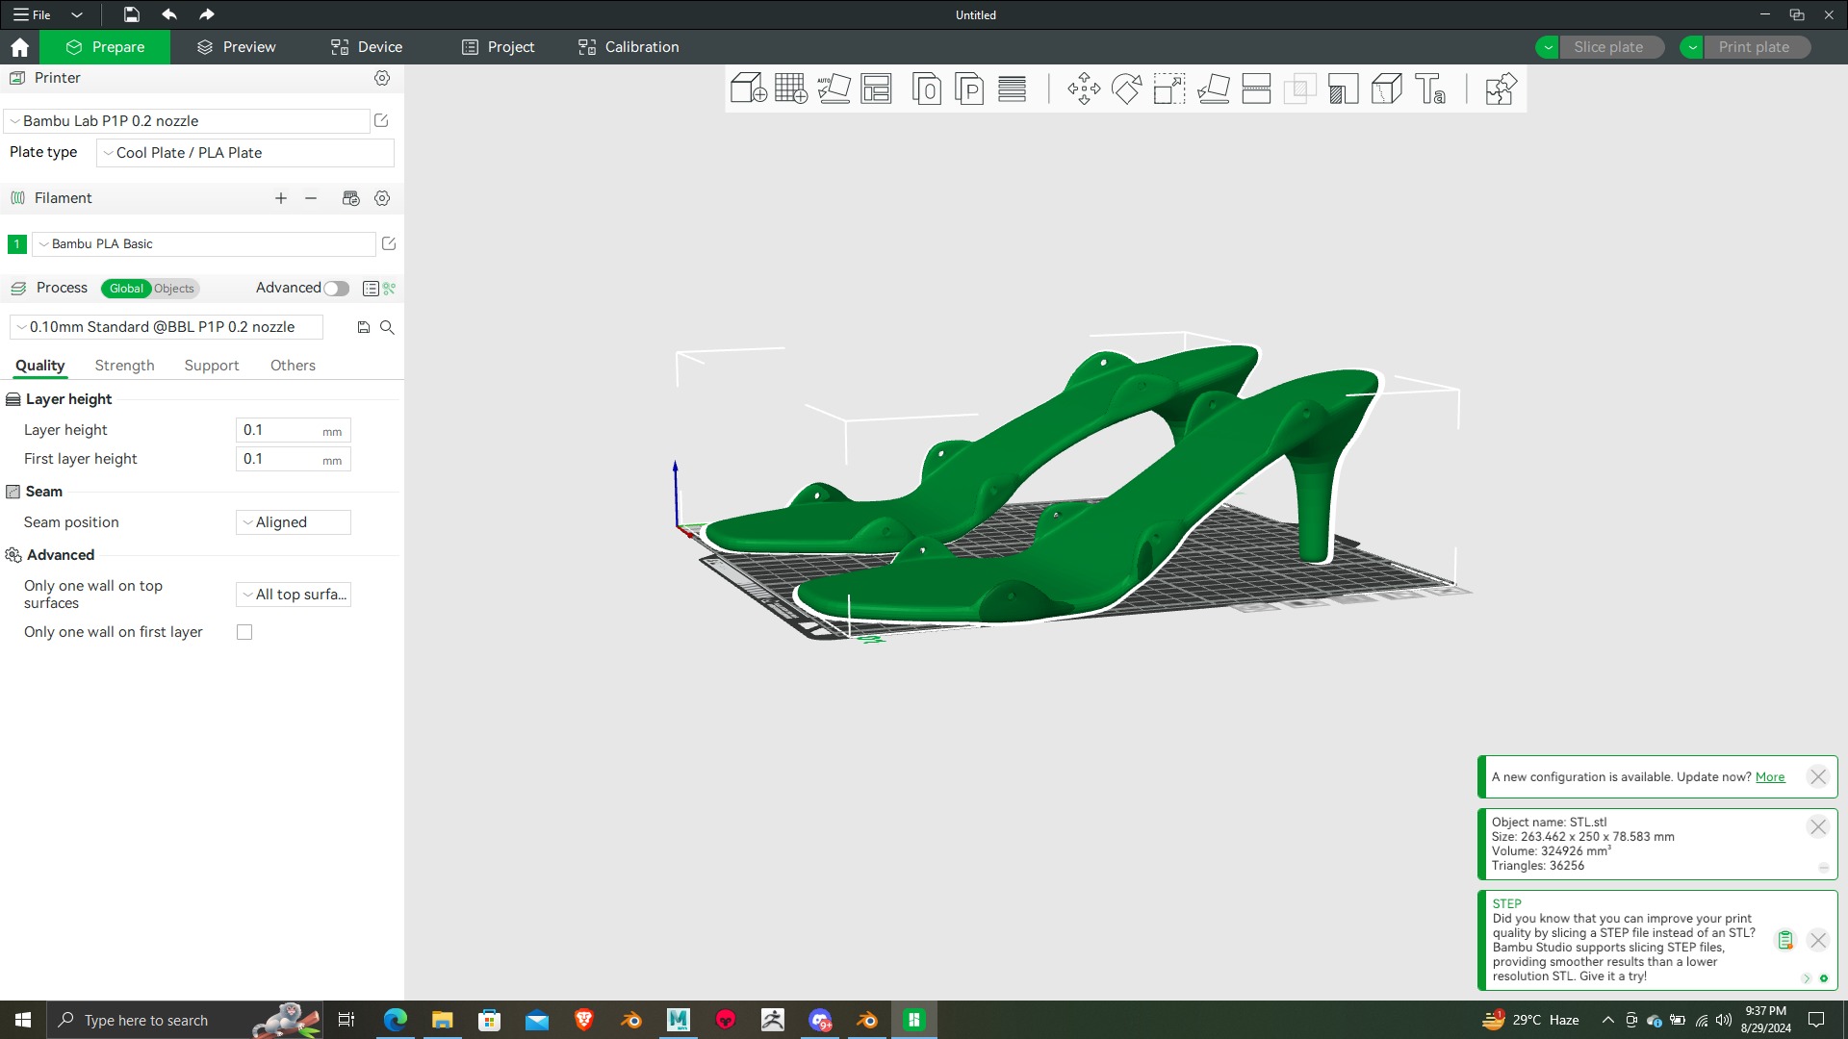Click the Save project disk icon
This screenshot has height=1039, width=1848.
click(131, 14)
